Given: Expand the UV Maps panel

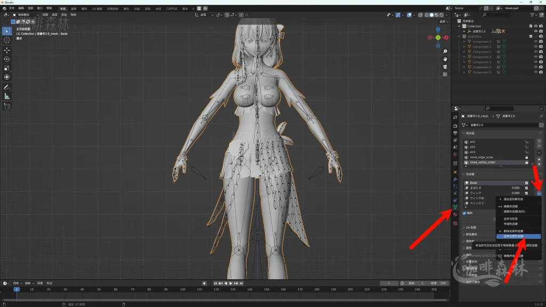Looking at the screenshot, I should 471,227.
